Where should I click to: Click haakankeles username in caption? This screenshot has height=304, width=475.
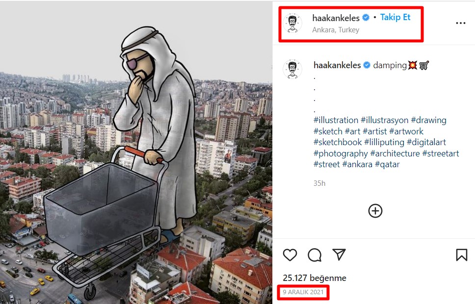tap(337, 65)
